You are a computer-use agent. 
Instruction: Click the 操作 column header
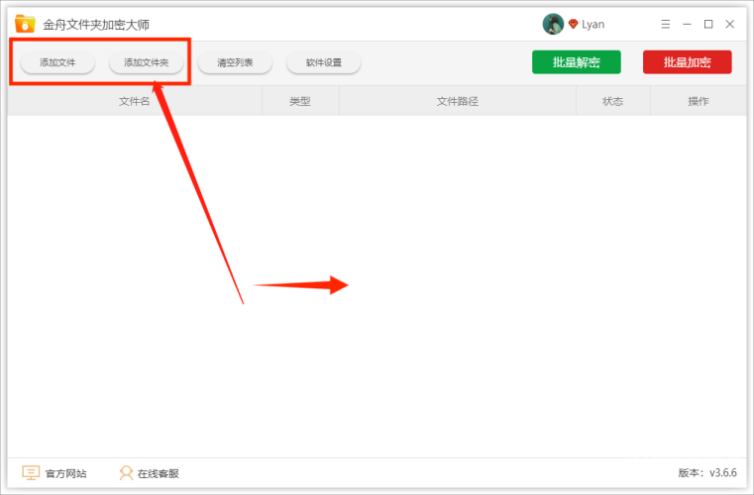[699, 101]
